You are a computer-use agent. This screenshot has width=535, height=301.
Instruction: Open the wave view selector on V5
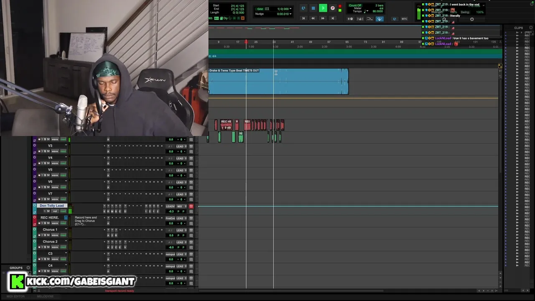55,175
